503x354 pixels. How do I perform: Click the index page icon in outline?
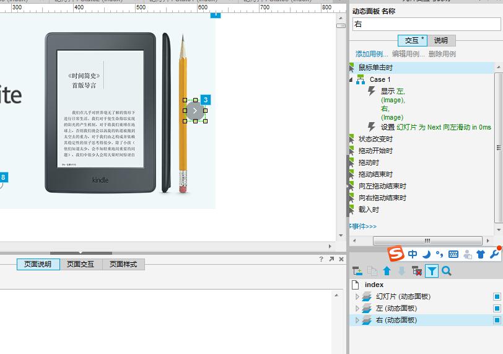click(x=355, y=285)
